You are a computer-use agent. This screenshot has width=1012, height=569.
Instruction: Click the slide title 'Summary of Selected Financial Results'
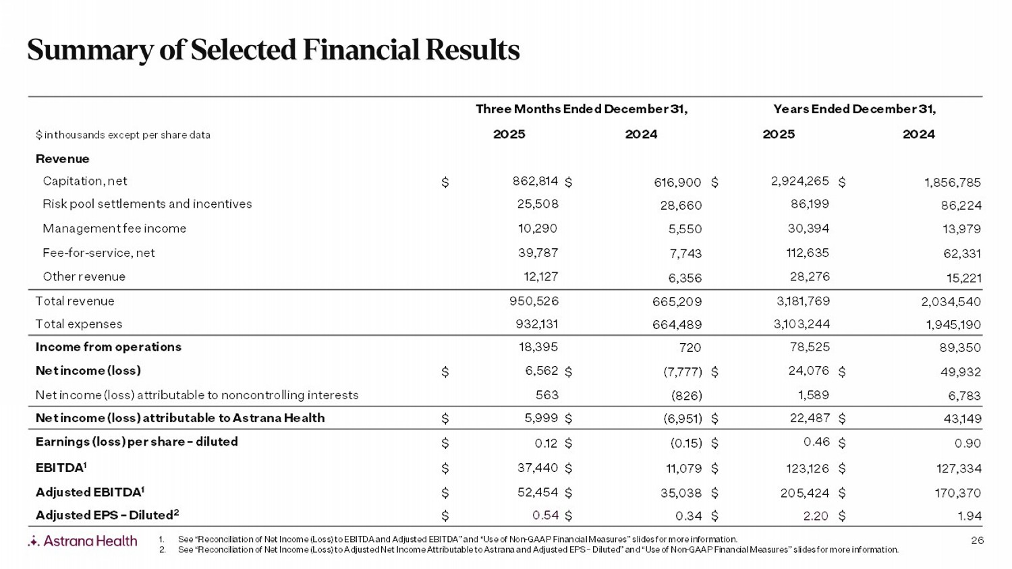click(x=273, y=50)
